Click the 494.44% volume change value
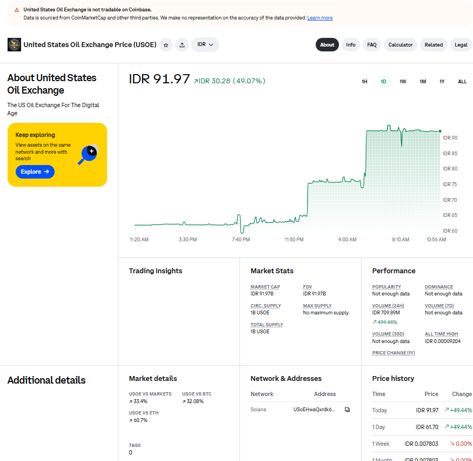The height and width of the screenshot is (461, 473). [x=384, y=322]
